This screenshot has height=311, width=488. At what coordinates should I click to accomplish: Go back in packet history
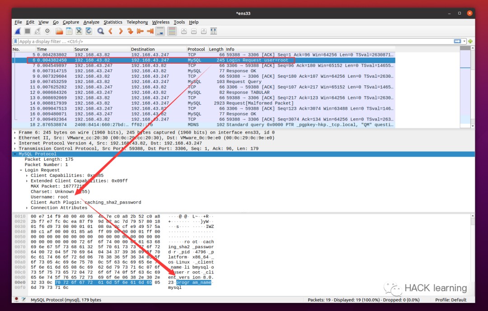[x=111, y=31]
